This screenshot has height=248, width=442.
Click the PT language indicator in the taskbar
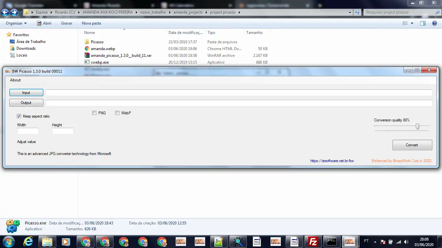pos(366,241)
